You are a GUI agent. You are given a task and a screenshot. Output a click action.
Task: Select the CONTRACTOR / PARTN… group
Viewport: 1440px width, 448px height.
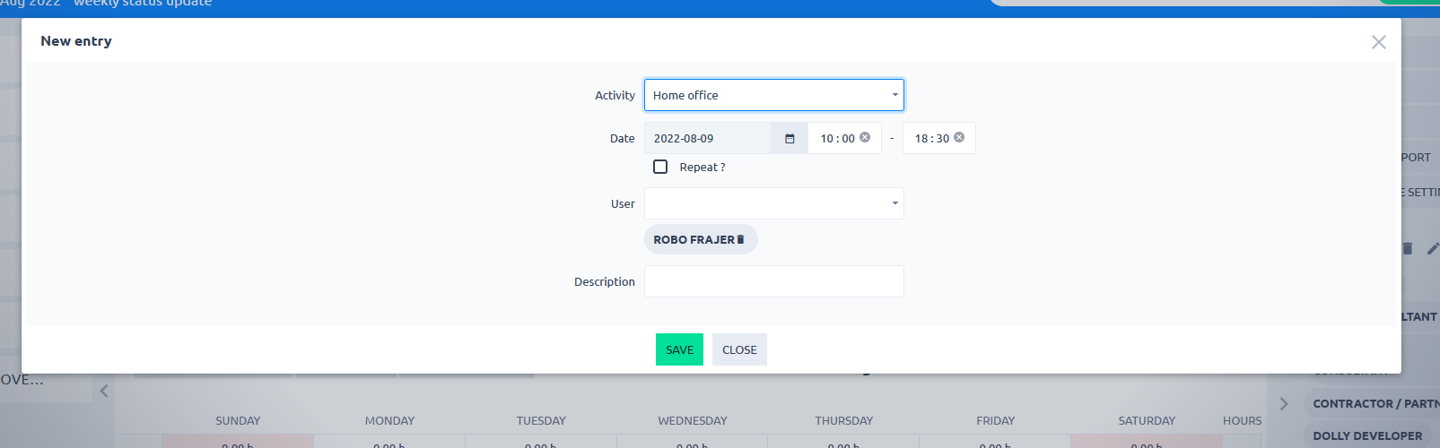point(1373,404)
